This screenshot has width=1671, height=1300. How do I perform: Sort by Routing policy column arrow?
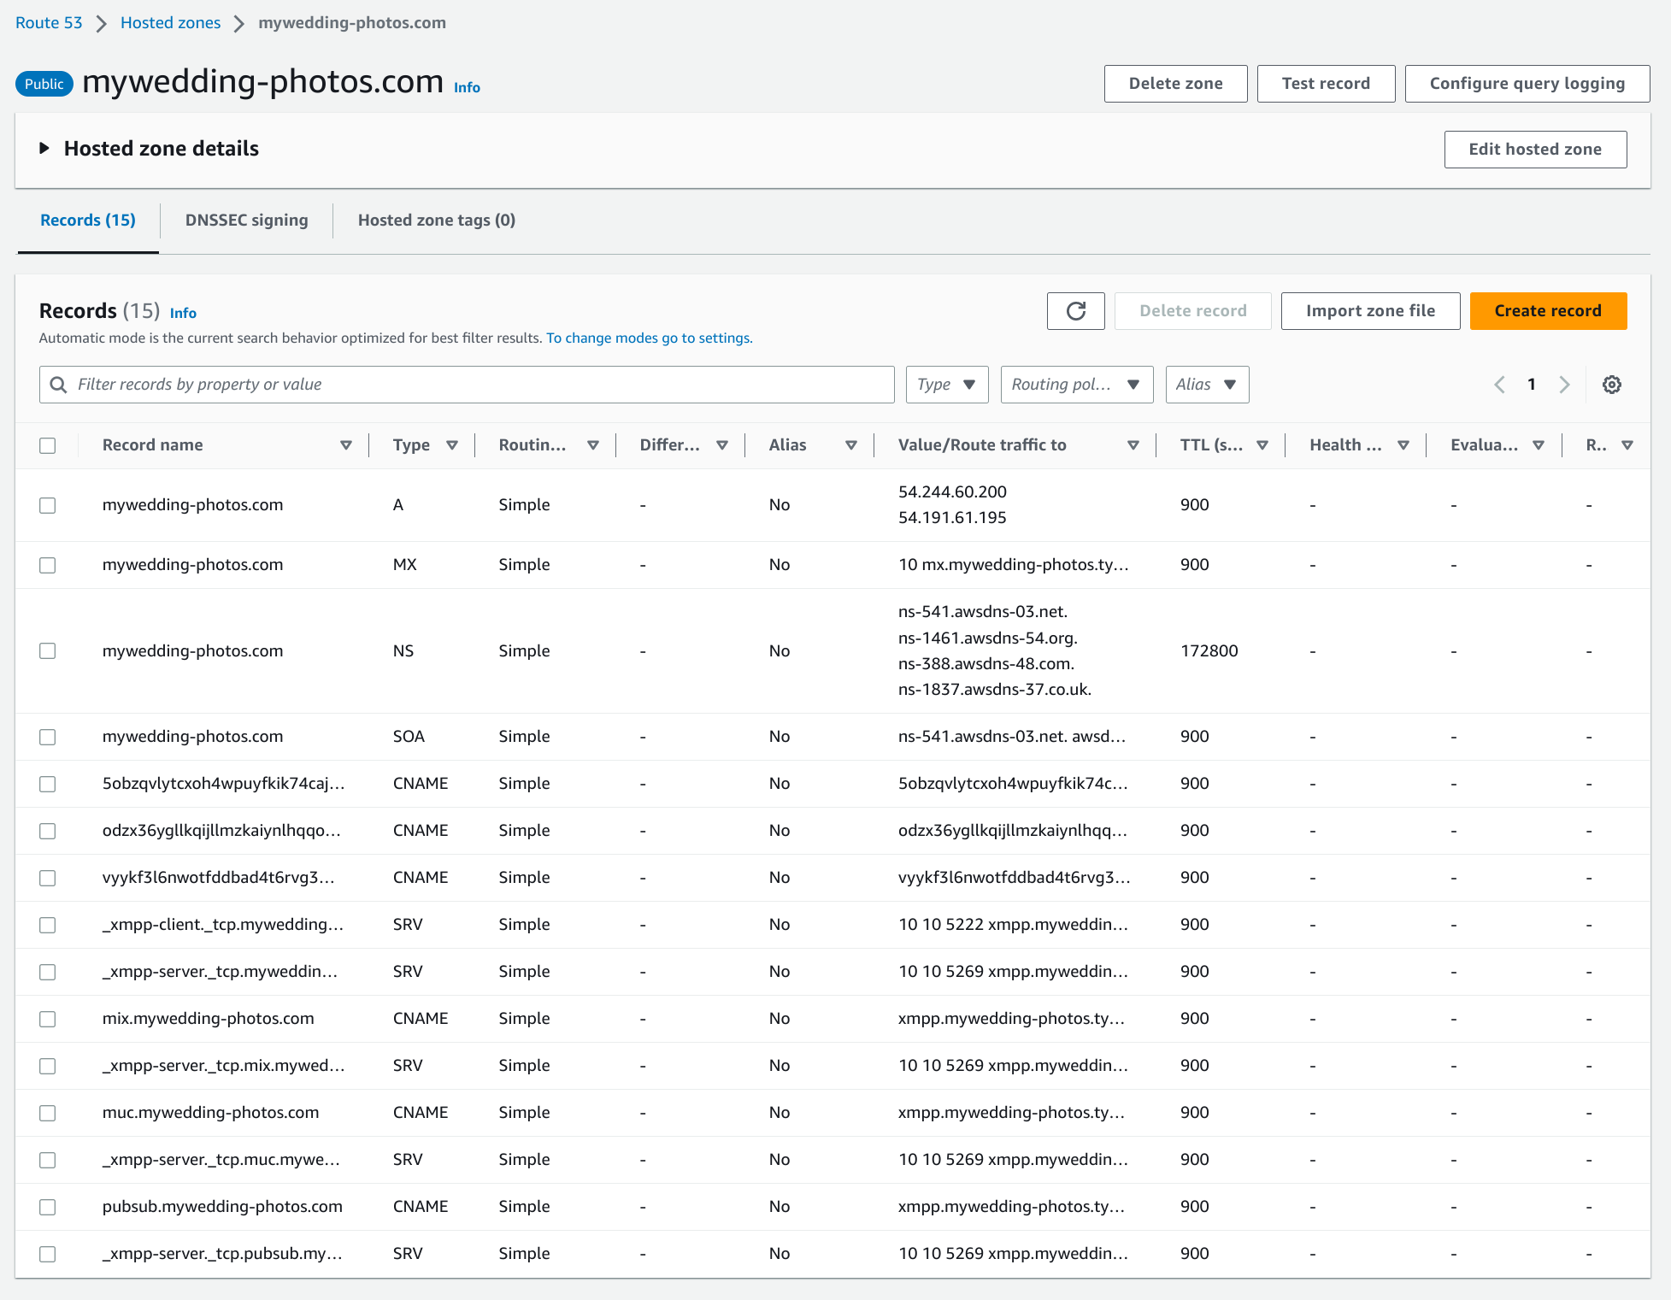tap(593, 445)
